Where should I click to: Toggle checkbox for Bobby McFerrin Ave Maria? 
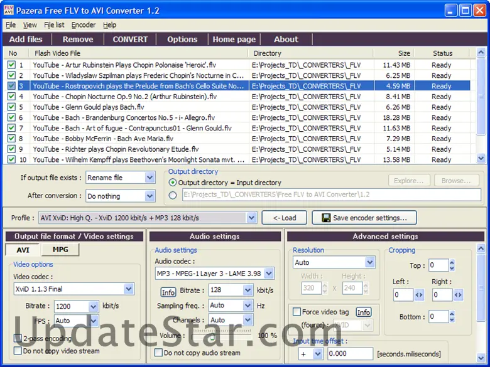11,139
